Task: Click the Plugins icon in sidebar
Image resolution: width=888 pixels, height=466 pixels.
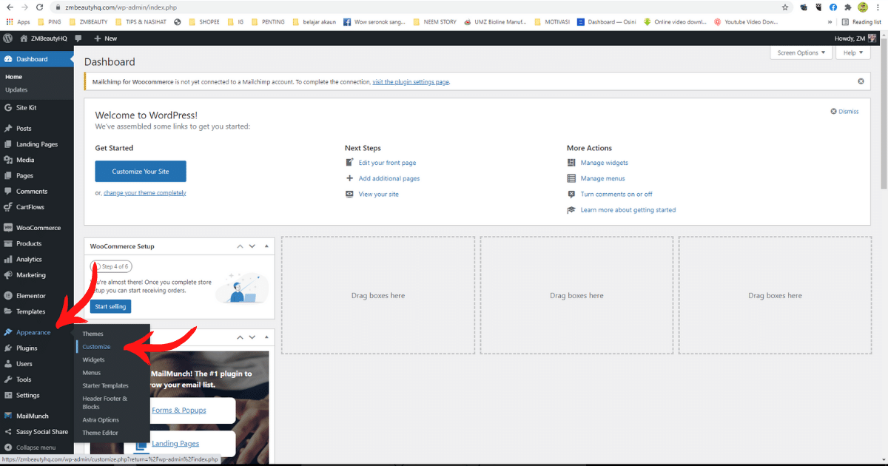Action: (8, 348)
